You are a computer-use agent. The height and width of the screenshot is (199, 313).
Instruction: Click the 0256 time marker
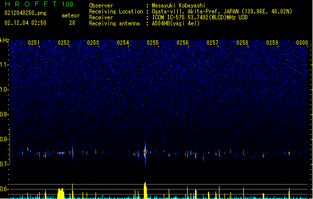pos(183,43)
